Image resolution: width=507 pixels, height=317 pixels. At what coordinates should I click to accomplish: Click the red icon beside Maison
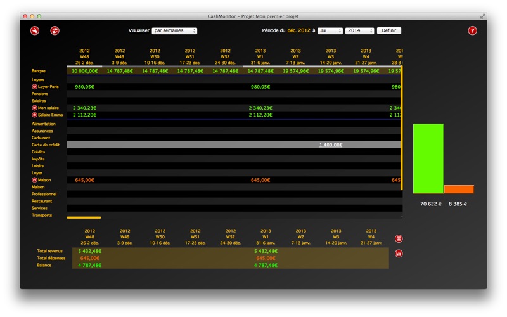click(34, 180)
